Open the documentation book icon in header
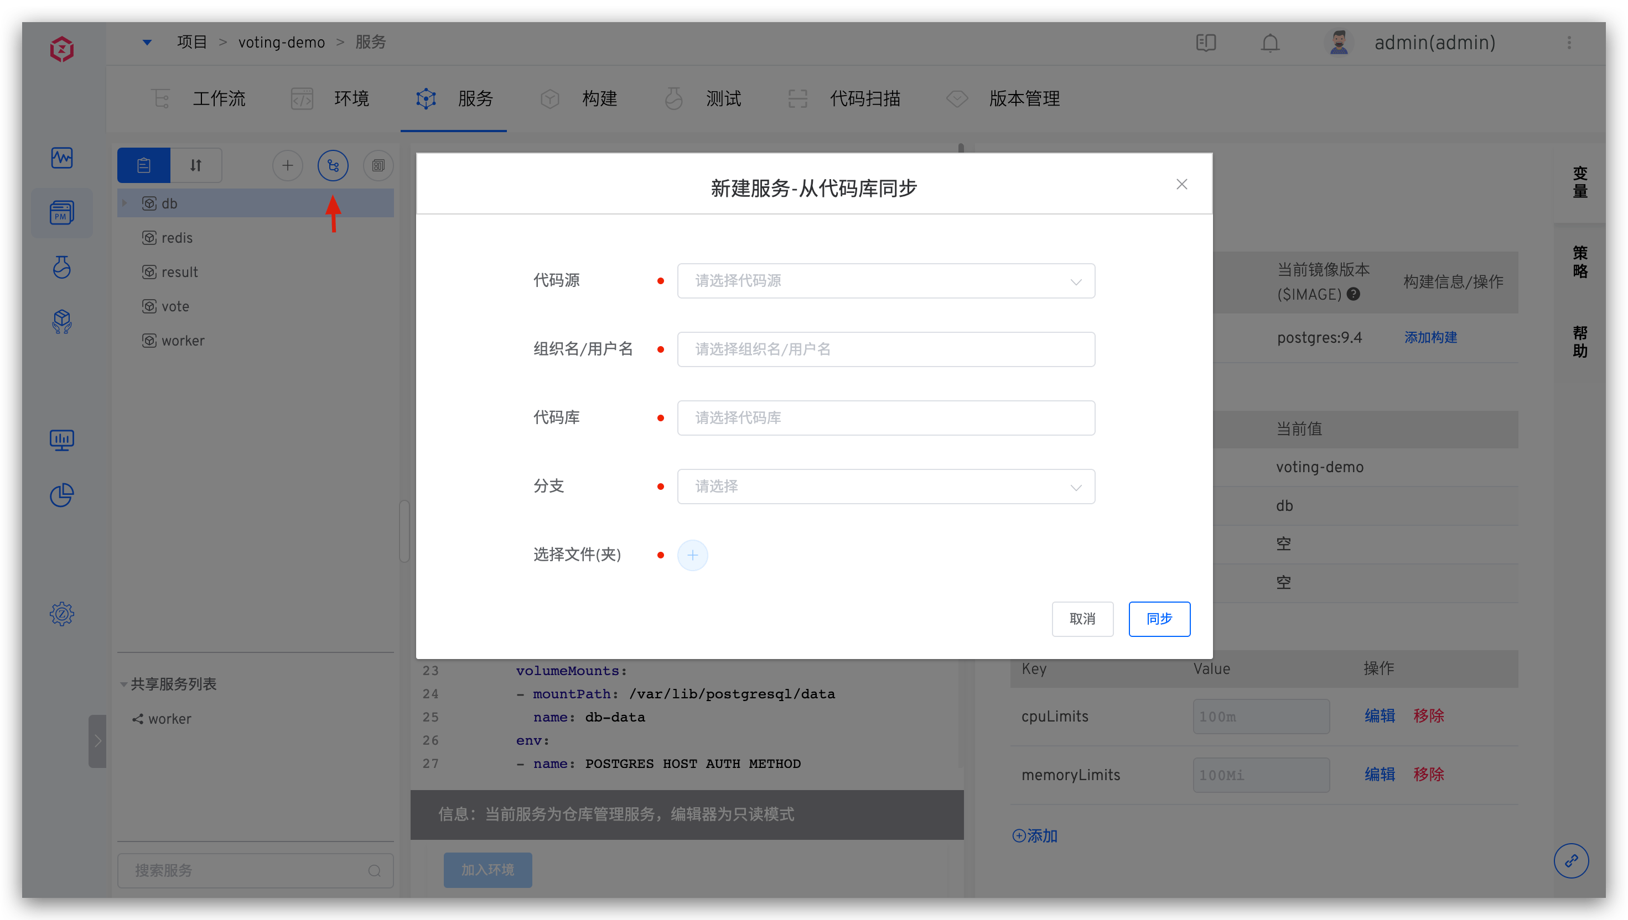This screenshot has width=1628, height=920. coord(1206,43)
